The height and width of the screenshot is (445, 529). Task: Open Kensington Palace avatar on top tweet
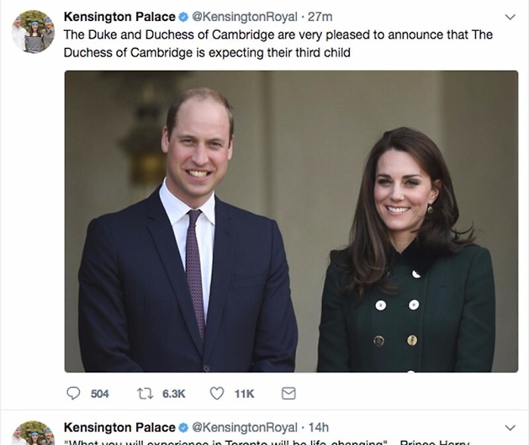33,32
